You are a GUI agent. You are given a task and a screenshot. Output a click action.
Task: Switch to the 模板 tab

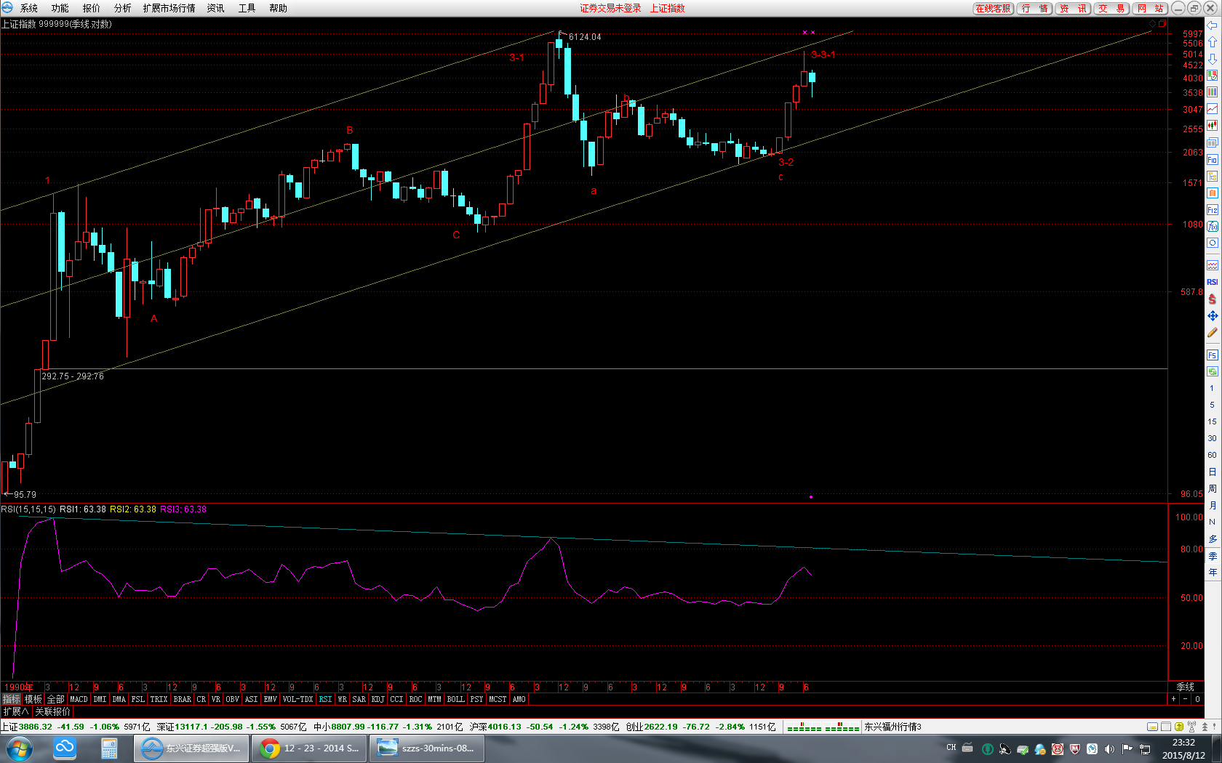[33, 699]
